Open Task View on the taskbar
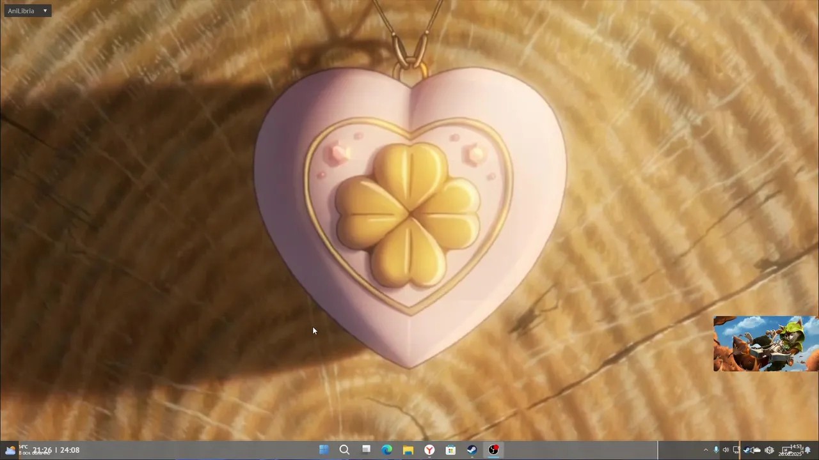Image resolution: width=819 pixels, height=460 pixels. pos(366,450)
